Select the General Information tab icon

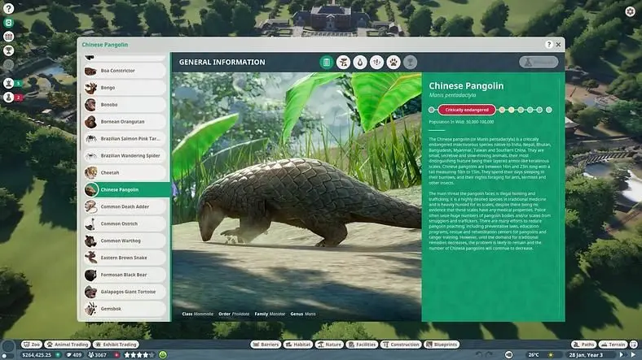(x=327, y=62)
